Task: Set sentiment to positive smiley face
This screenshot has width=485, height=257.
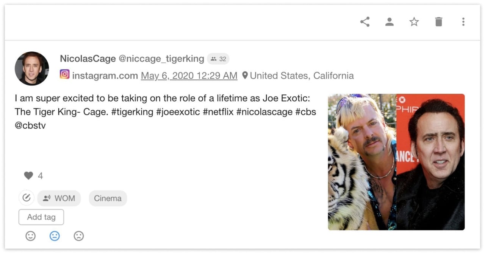Action: click(30, 236)
